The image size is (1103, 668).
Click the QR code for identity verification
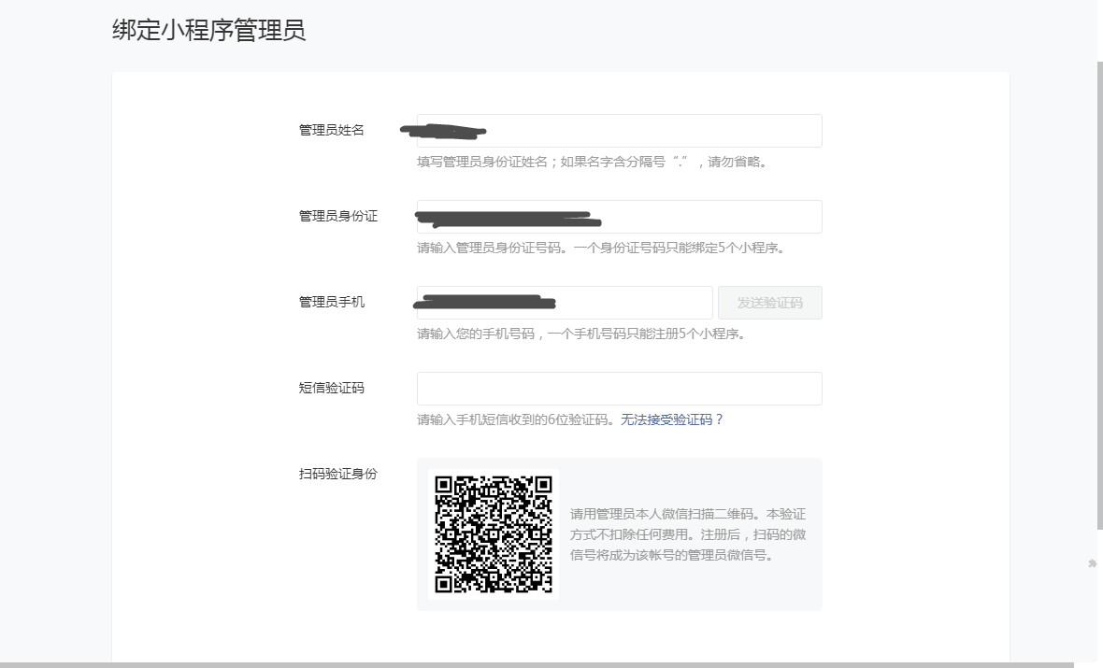(x=494, y=534)
